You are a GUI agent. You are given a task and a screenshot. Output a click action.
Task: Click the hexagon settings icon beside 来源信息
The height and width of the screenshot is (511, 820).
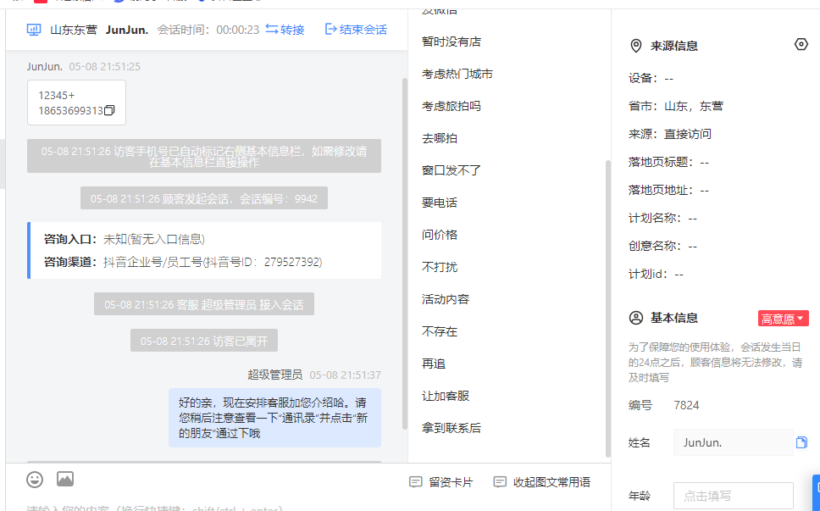801,44
